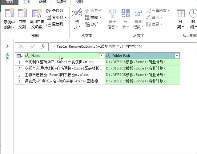Expand the 格式 dropdown arrow
The width and height of the screenshot is (197, 154).
(79, 27)
